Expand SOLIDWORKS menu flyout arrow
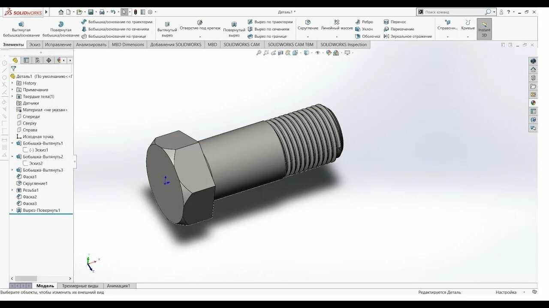Screen dimensions: 549x308 (x=46, y=12)
